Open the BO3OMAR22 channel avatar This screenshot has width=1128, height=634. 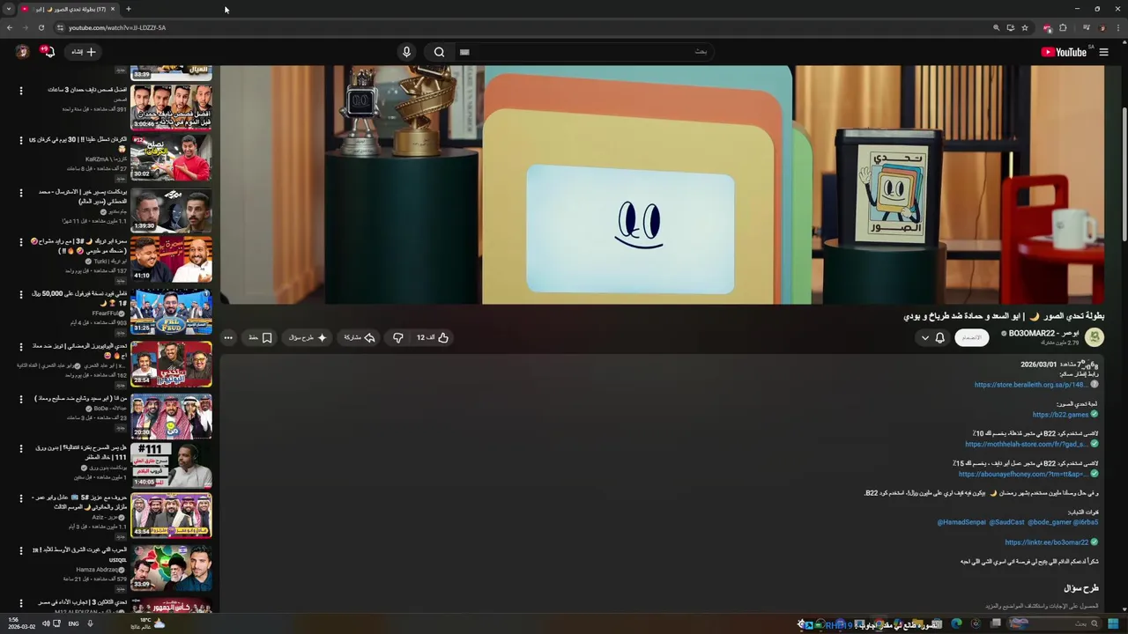(x=1095, y=337)
